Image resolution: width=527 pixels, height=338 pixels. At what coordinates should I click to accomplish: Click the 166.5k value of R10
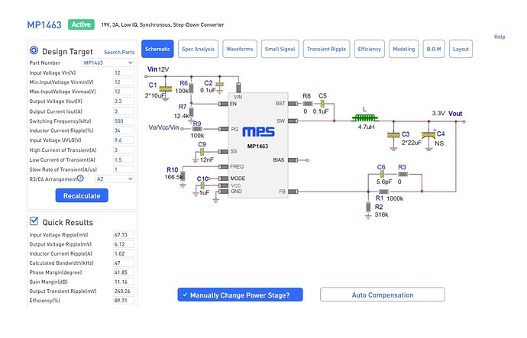point(173,177)
